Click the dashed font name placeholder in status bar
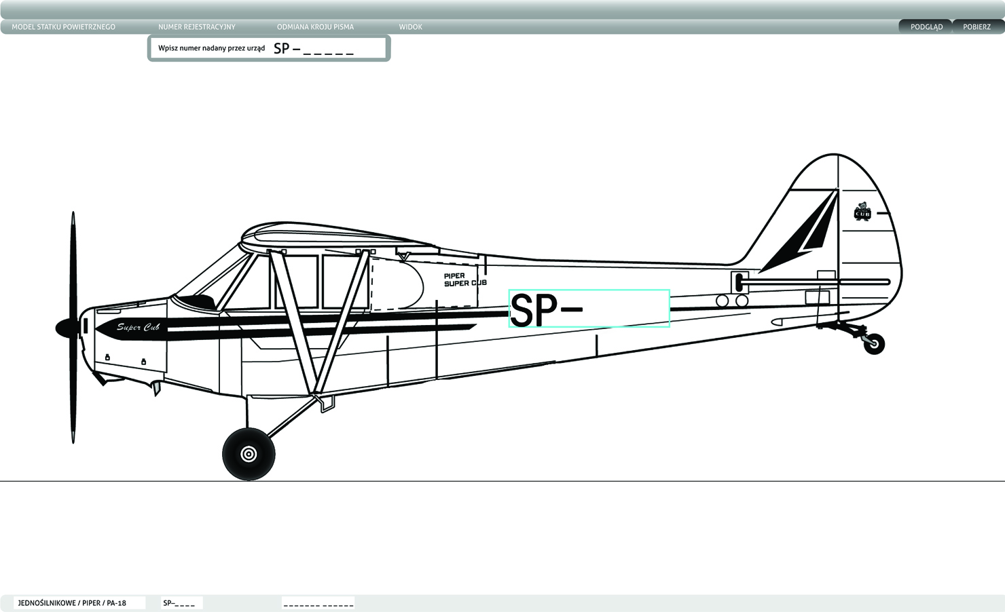The height and width of the screenshot is (612, 1005). coord(318,603)
